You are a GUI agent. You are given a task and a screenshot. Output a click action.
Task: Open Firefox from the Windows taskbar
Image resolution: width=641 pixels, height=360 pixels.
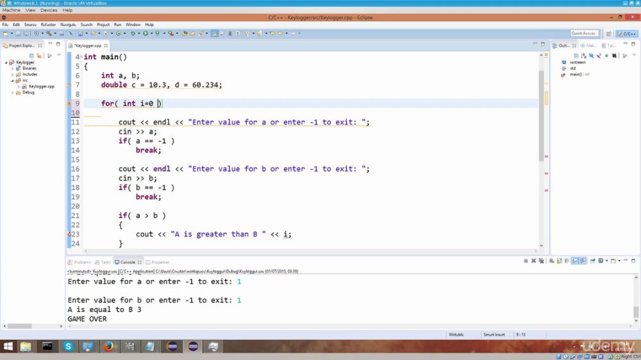[108, 347]
